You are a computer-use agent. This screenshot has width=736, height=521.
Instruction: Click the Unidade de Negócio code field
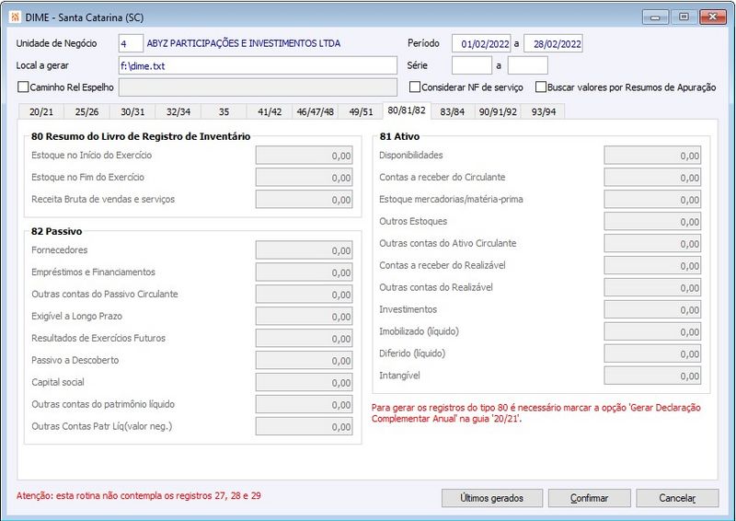tap(131, 43)
